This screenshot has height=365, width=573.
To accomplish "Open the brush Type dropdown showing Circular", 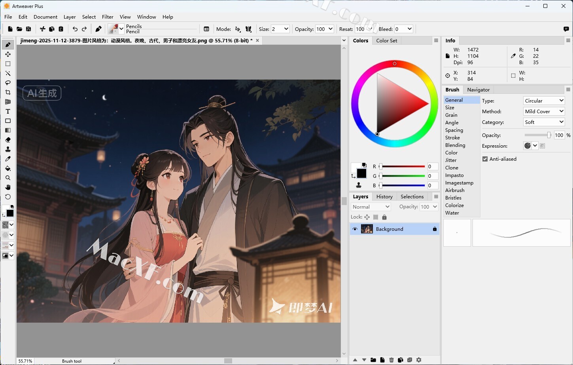I will [x=544, y=101].
